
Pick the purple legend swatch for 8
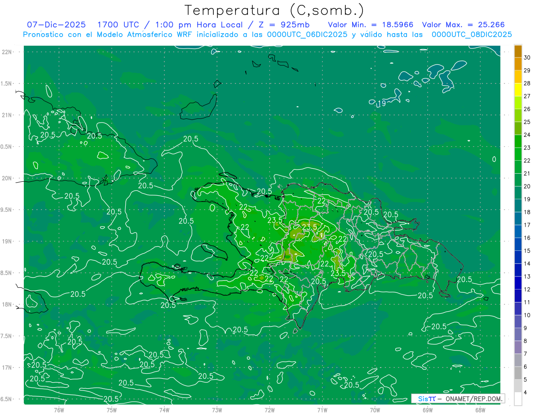(518, 335)
